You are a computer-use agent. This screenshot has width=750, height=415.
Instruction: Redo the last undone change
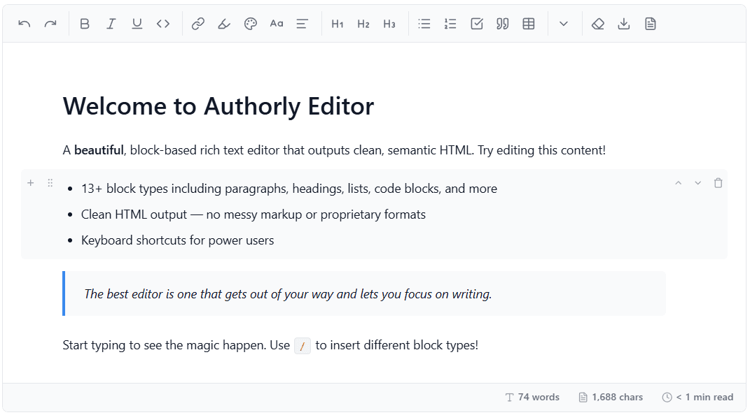click(x=50, y=24)
